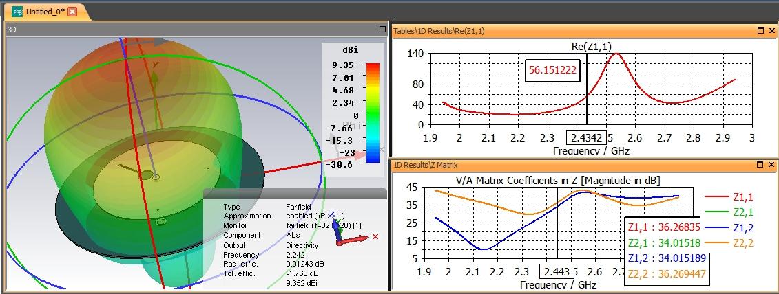Click the Farfield type value

[298, 207]
